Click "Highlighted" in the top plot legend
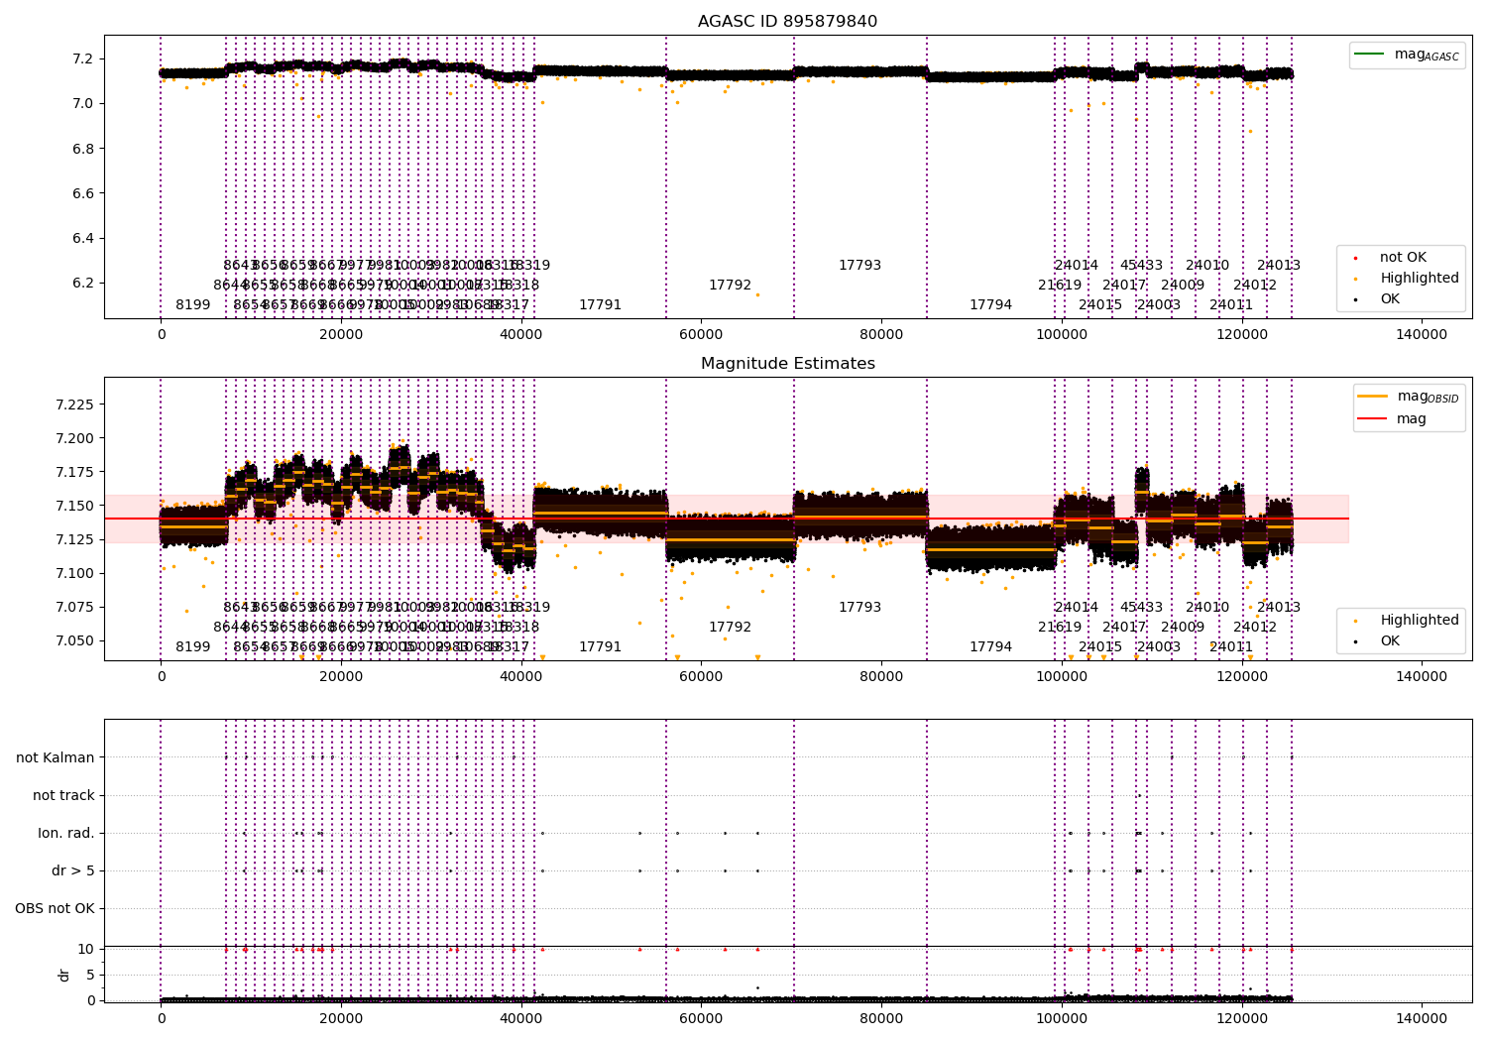Screen dimensions: 1487x1041 (x=1420, y=279)
